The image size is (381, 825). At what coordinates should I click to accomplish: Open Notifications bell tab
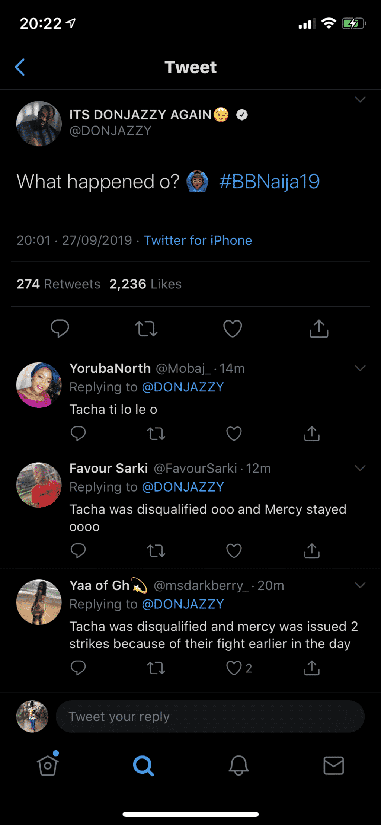(x=238, y=765)
